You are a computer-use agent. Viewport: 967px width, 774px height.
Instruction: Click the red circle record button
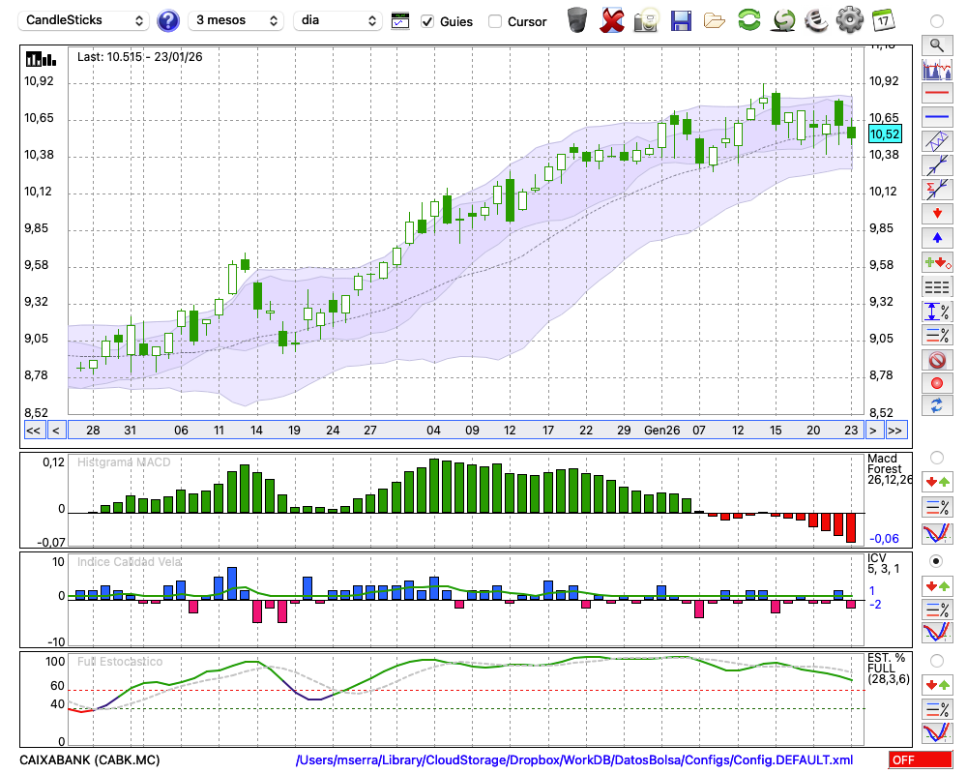(937, 383)
